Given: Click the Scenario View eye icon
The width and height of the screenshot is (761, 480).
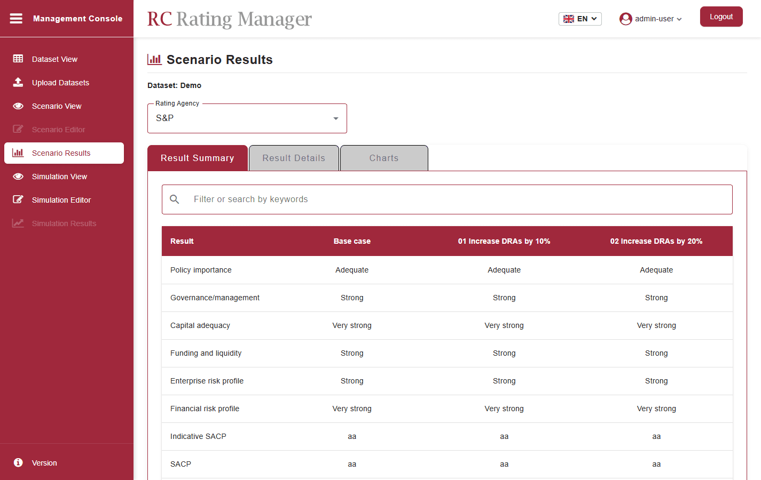Looking at the screenshot, I should 18,106.
